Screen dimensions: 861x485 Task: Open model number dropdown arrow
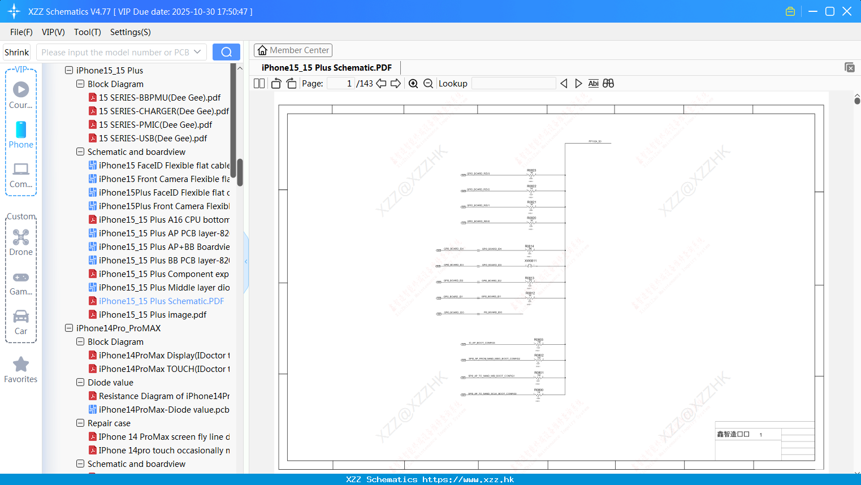pos(197,52)
